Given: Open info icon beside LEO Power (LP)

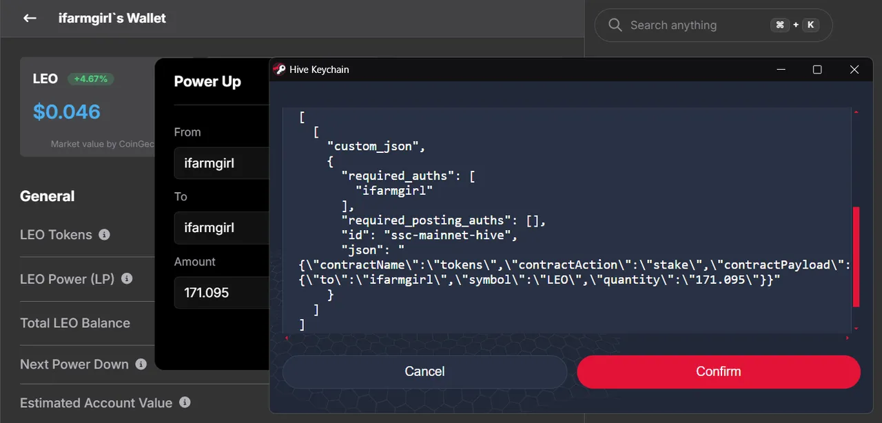Looking at the screenshot, I should click(x=127, y=279).
